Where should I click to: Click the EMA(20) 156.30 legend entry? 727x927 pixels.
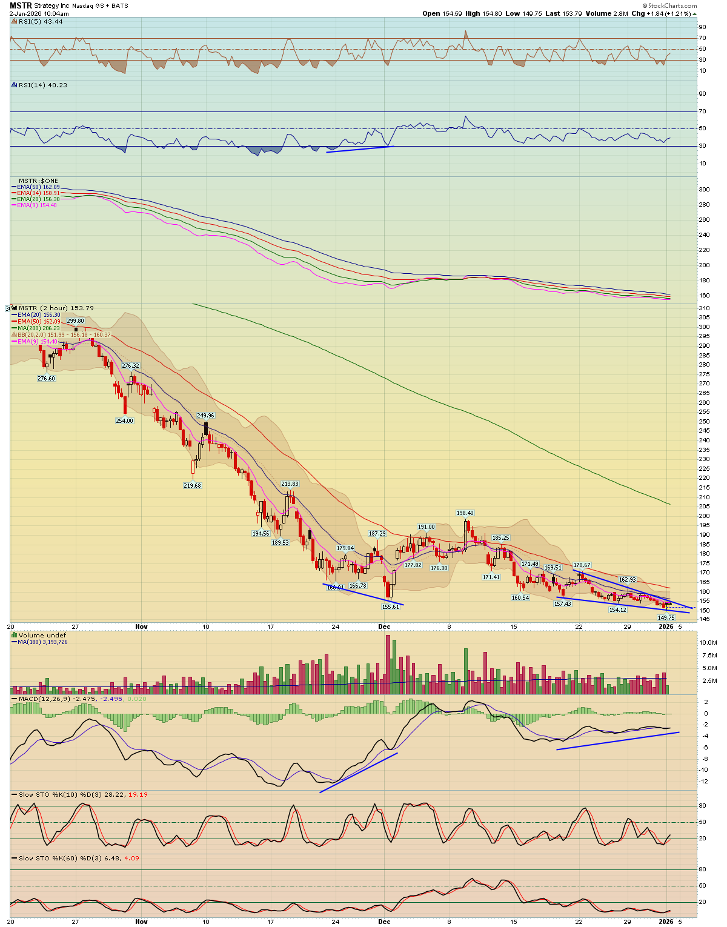click(x=39, y=315)
